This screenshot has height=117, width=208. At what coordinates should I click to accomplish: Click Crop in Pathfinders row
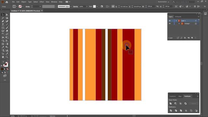tap(186, 110)
